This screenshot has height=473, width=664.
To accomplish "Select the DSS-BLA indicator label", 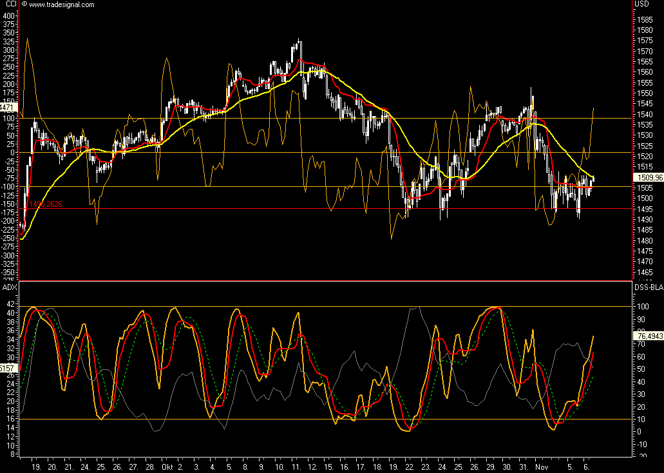I will (x=648, y=287).
